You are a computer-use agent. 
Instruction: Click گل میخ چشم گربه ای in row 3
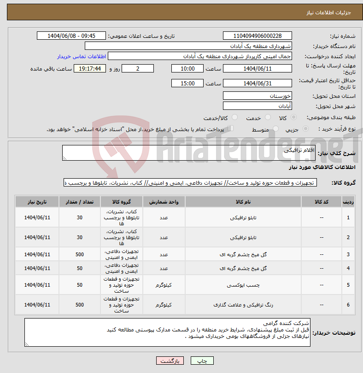tap(243, 254)
